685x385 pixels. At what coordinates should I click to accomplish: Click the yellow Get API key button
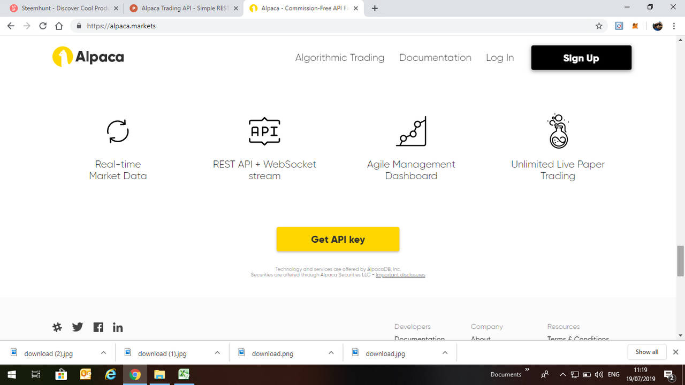point(338,239)
